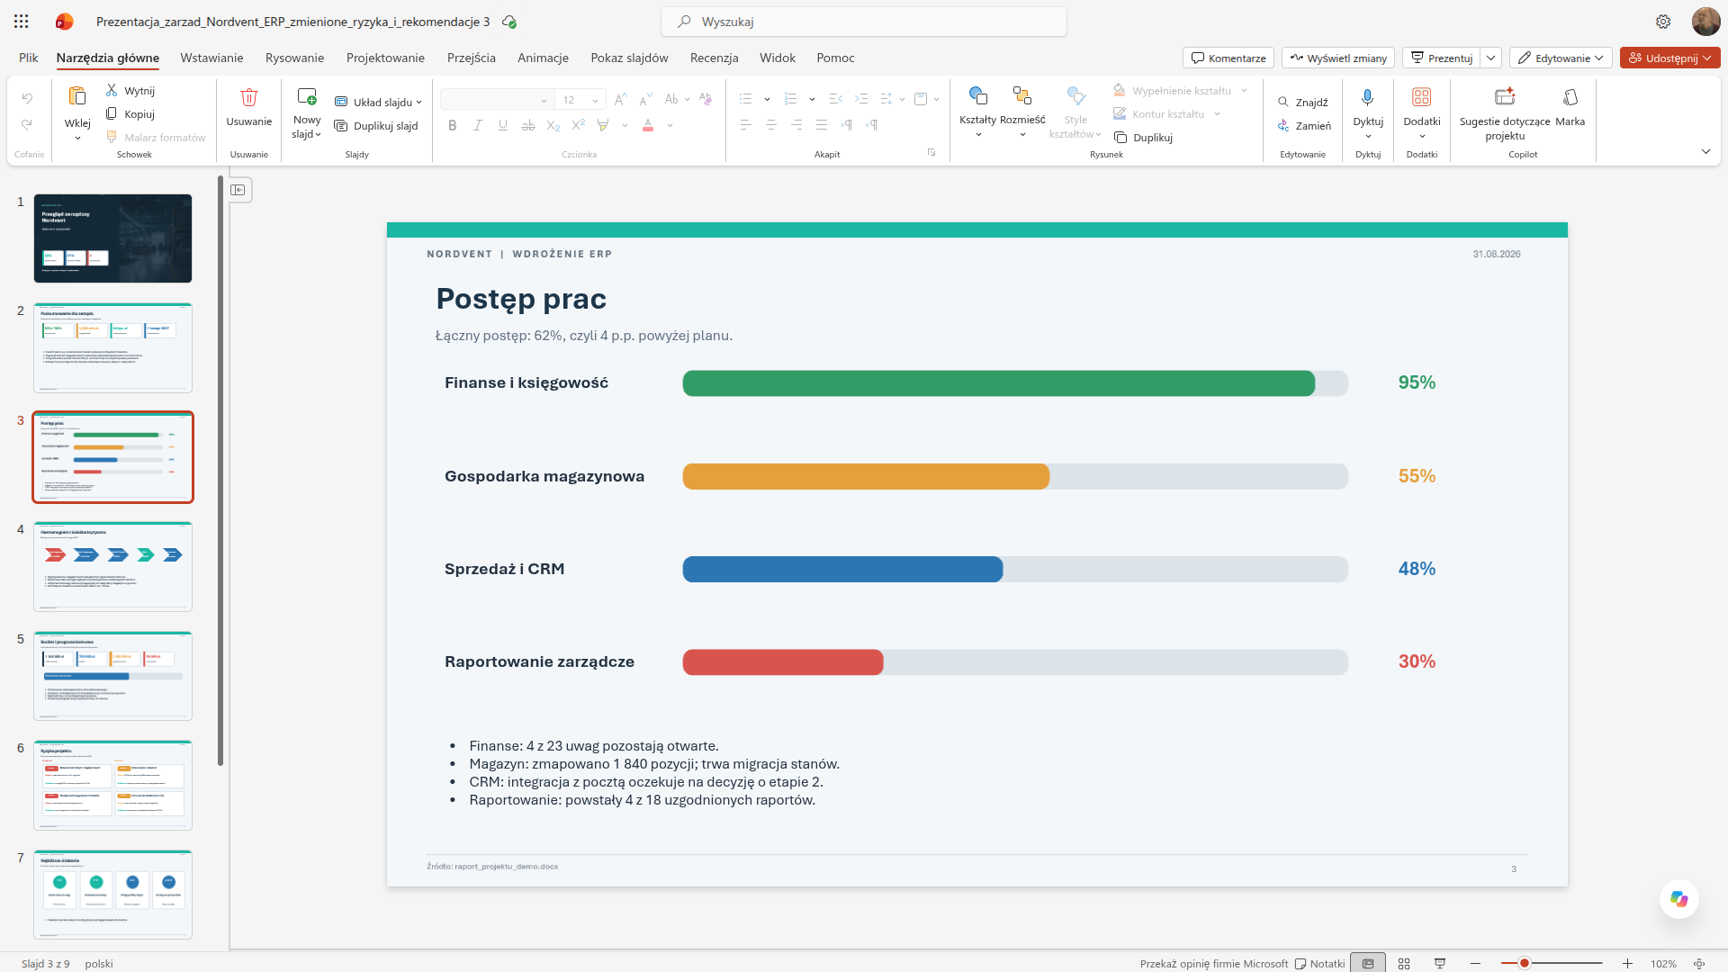Open the Dodatki add-ins icon
Image resolution: width=1728 pixels, height=972 pixels.
(1422, 97)
